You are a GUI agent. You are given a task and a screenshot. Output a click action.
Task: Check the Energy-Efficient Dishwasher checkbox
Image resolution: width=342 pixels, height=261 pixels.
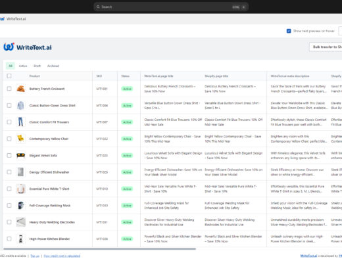point(9,172)
